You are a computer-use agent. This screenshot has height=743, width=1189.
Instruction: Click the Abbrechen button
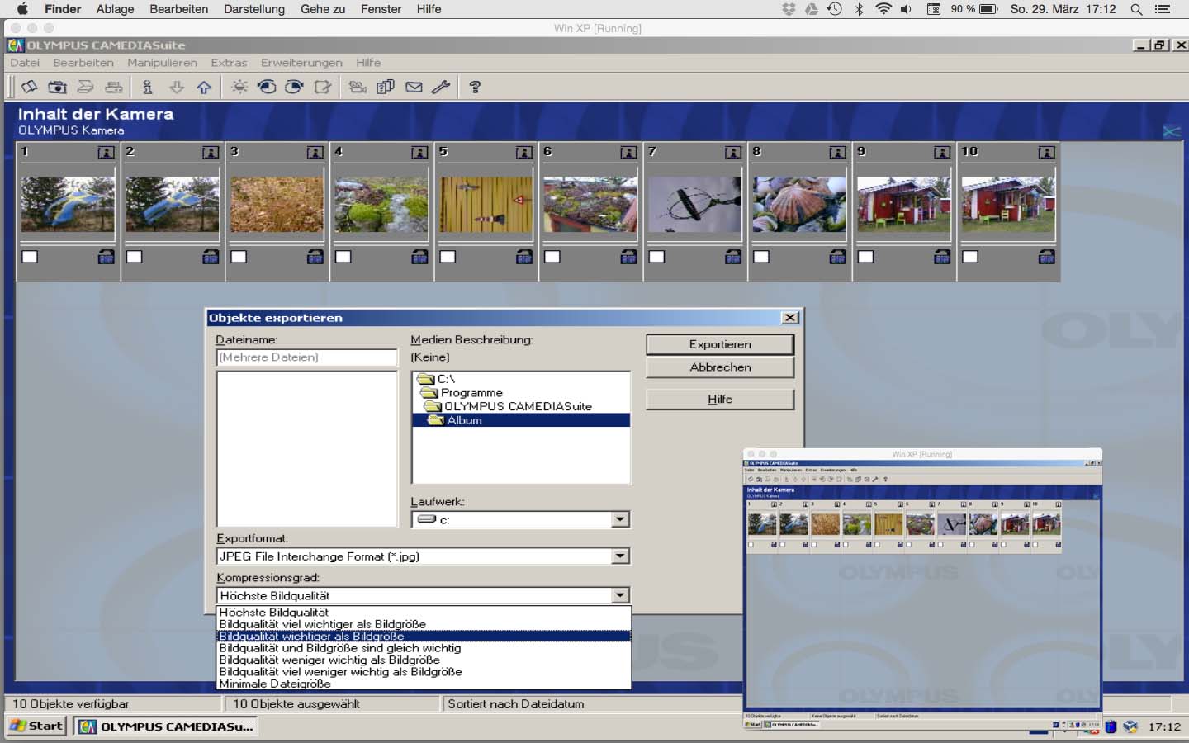click(x=720, y=367)
